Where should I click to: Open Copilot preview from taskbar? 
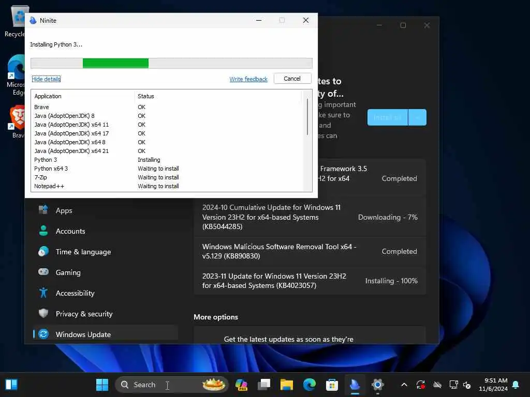(241, 385)
